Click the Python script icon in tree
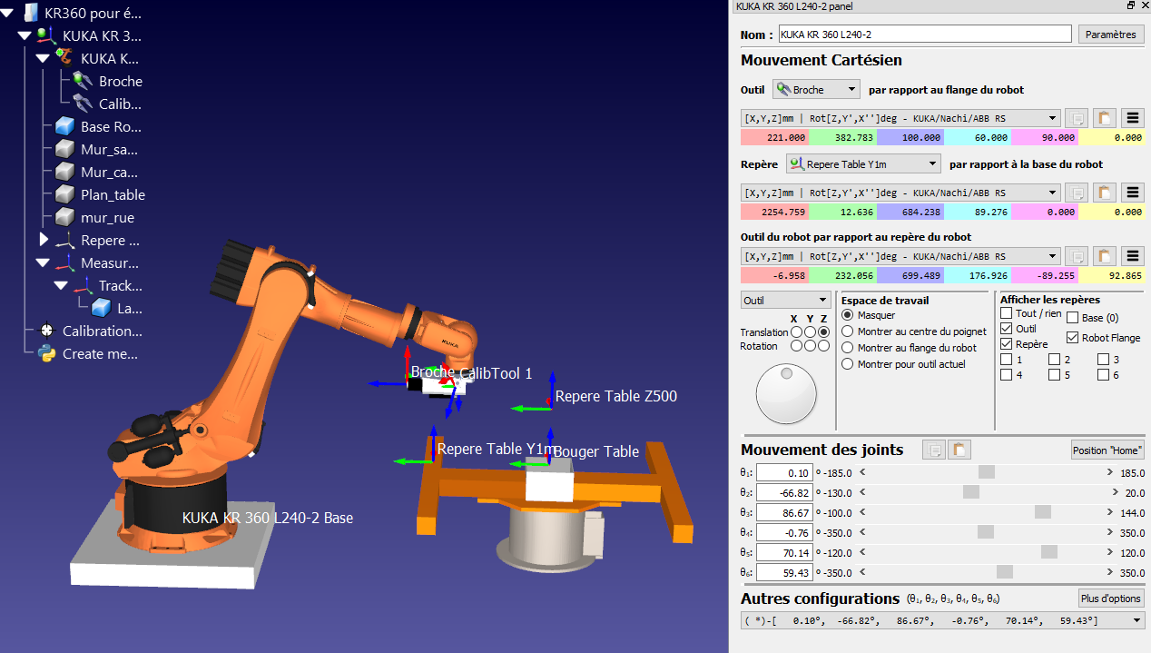1151x653 pixels. [46, 354]
